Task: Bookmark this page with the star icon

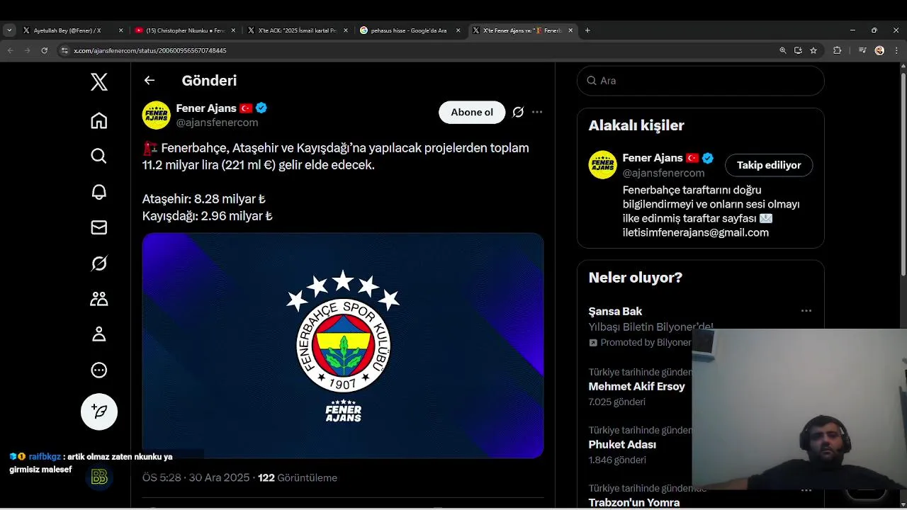Action: click(813, 50)
